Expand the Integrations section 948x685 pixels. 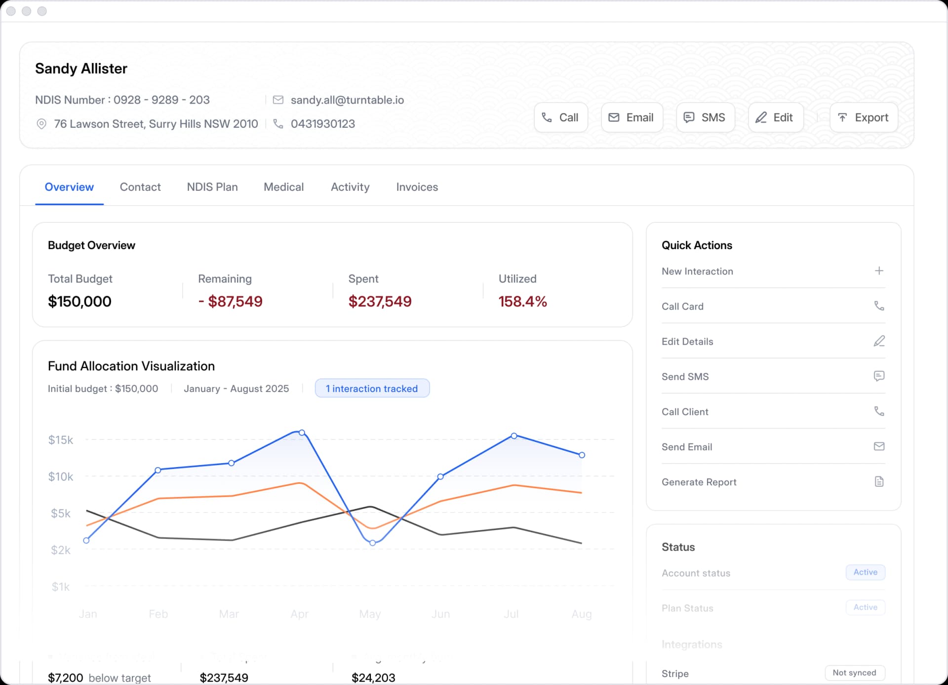(x=692, y=644)
